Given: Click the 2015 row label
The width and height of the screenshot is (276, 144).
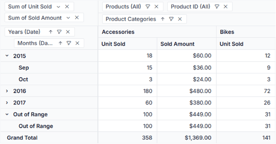Looking at the screenshot, I should click(20, 56).
